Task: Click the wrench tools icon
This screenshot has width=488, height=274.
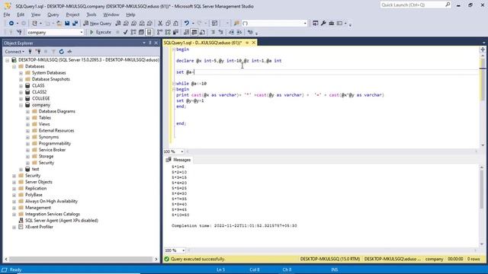Action: coord(323,24)
